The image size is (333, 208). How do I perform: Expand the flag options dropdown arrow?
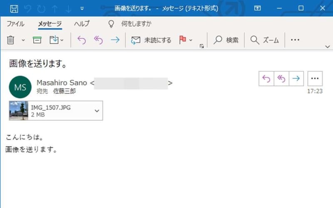(191, 40)
